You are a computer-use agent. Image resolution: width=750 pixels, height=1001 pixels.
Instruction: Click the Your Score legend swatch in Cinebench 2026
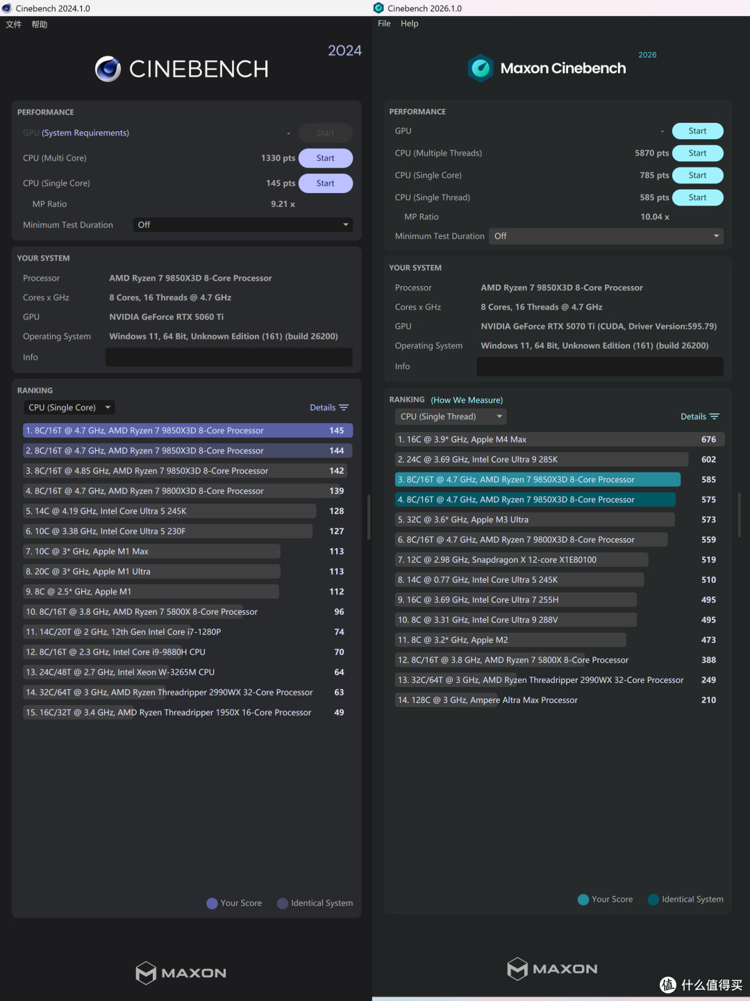[583, 900]
